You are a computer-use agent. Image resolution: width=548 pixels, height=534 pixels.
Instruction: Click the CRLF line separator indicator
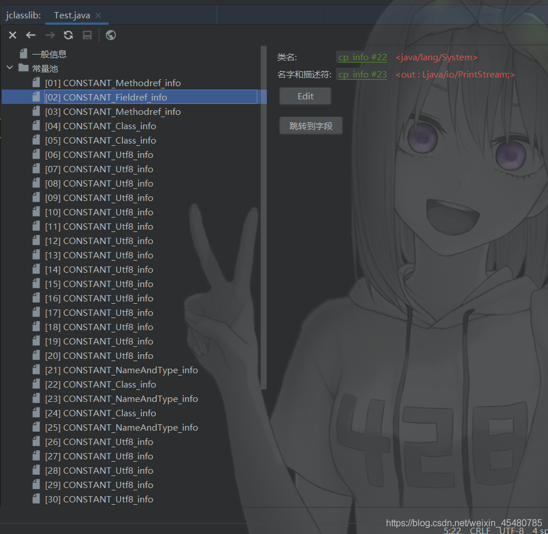[x=480, y=531]
